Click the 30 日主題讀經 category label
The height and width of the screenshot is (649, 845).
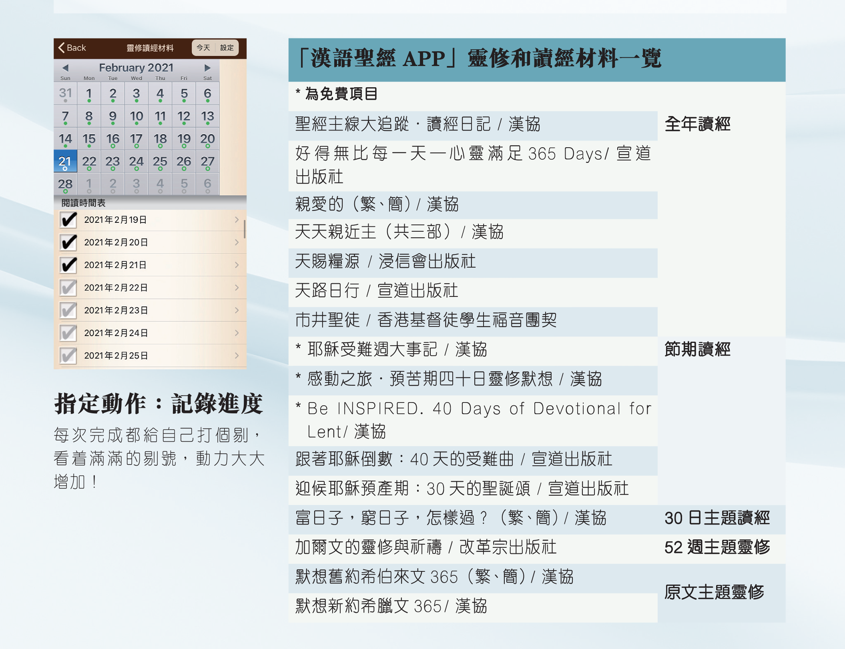[x=717, y=519]
